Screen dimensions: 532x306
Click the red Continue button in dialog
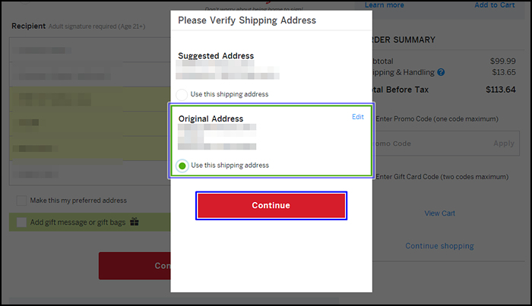271,205
